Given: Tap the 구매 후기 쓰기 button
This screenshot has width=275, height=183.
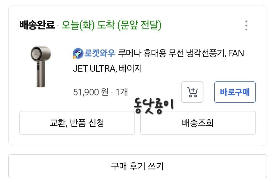Looking at the screenshot, I should pyautogui.click(x=137, y=166).
